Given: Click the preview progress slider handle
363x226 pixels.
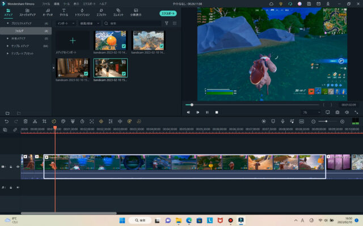Looking at the screenshot, I should [x=192, y=105].
